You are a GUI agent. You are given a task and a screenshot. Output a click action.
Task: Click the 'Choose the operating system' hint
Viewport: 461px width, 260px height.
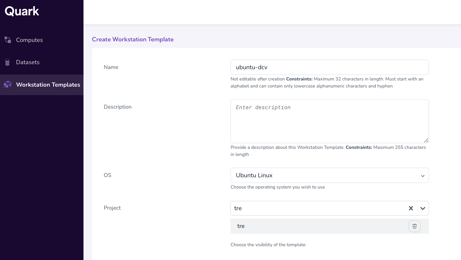coord(277,187)
